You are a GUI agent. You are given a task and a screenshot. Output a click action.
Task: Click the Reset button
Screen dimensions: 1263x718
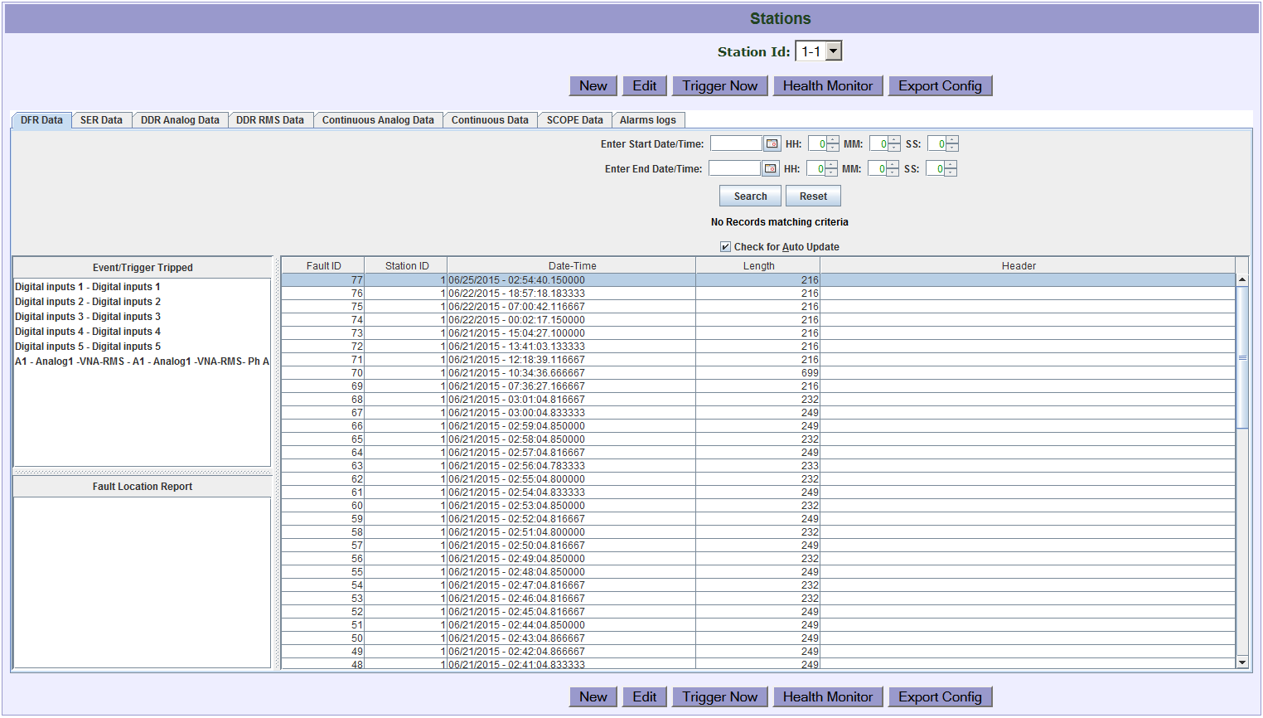click(x=813, y=196)
